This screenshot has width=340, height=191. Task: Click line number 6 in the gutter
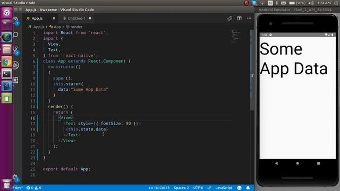tap(34, 62)
